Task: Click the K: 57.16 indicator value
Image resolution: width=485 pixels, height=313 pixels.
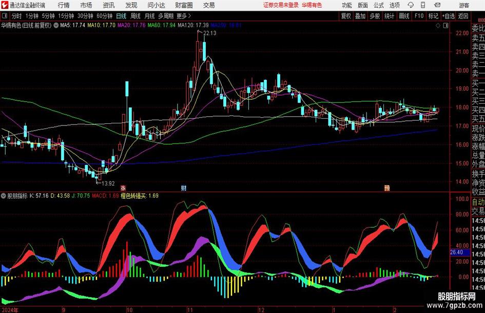Action: (x=39, y=196)
